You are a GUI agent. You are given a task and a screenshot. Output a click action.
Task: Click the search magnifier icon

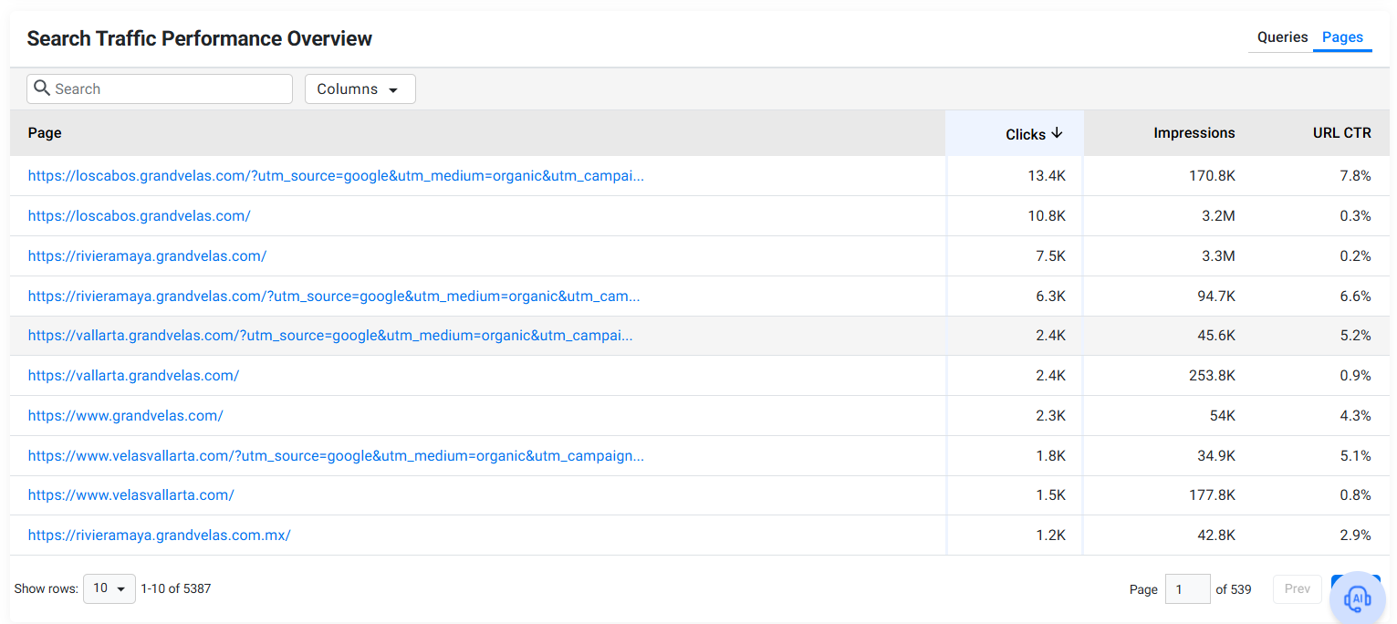tap(41, 88)
